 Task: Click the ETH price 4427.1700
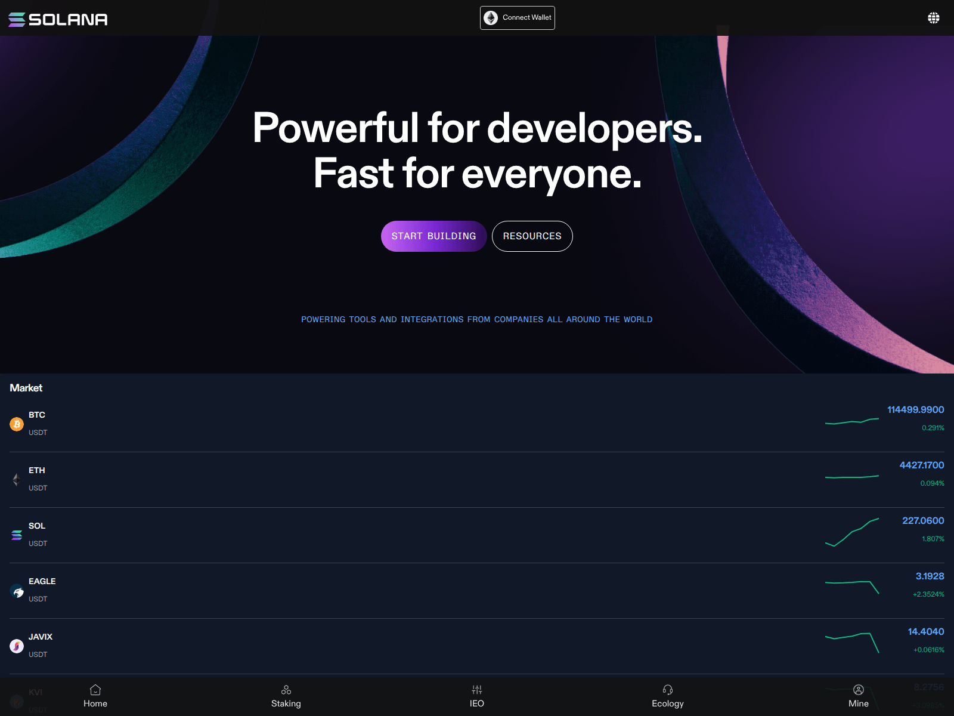[x=922, y=465]
